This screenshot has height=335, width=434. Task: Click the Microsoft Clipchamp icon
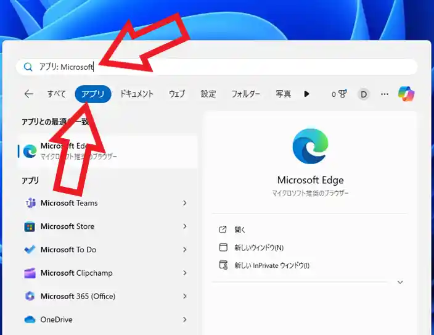click(x=30, y=273)
